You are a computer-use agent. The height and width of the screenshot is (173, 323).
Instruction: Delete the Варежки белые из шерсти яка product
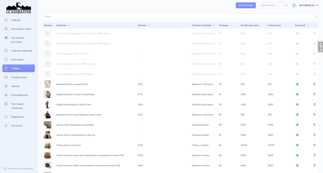(x=314, y=84)
